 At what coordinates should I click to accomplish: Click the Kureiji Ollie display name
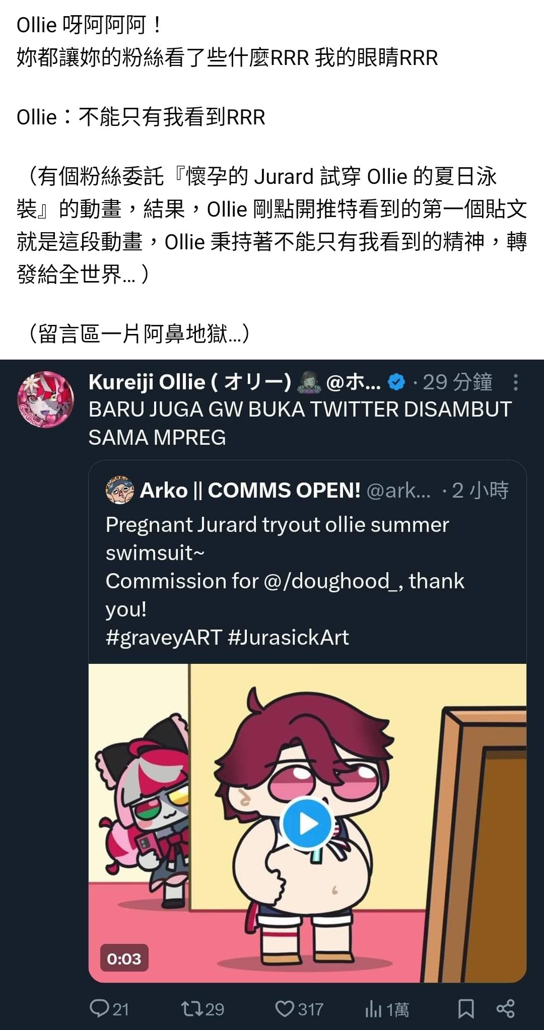tap(190, 382)
